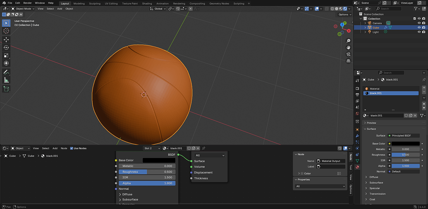Select the Material slot entry

(391, 89)
